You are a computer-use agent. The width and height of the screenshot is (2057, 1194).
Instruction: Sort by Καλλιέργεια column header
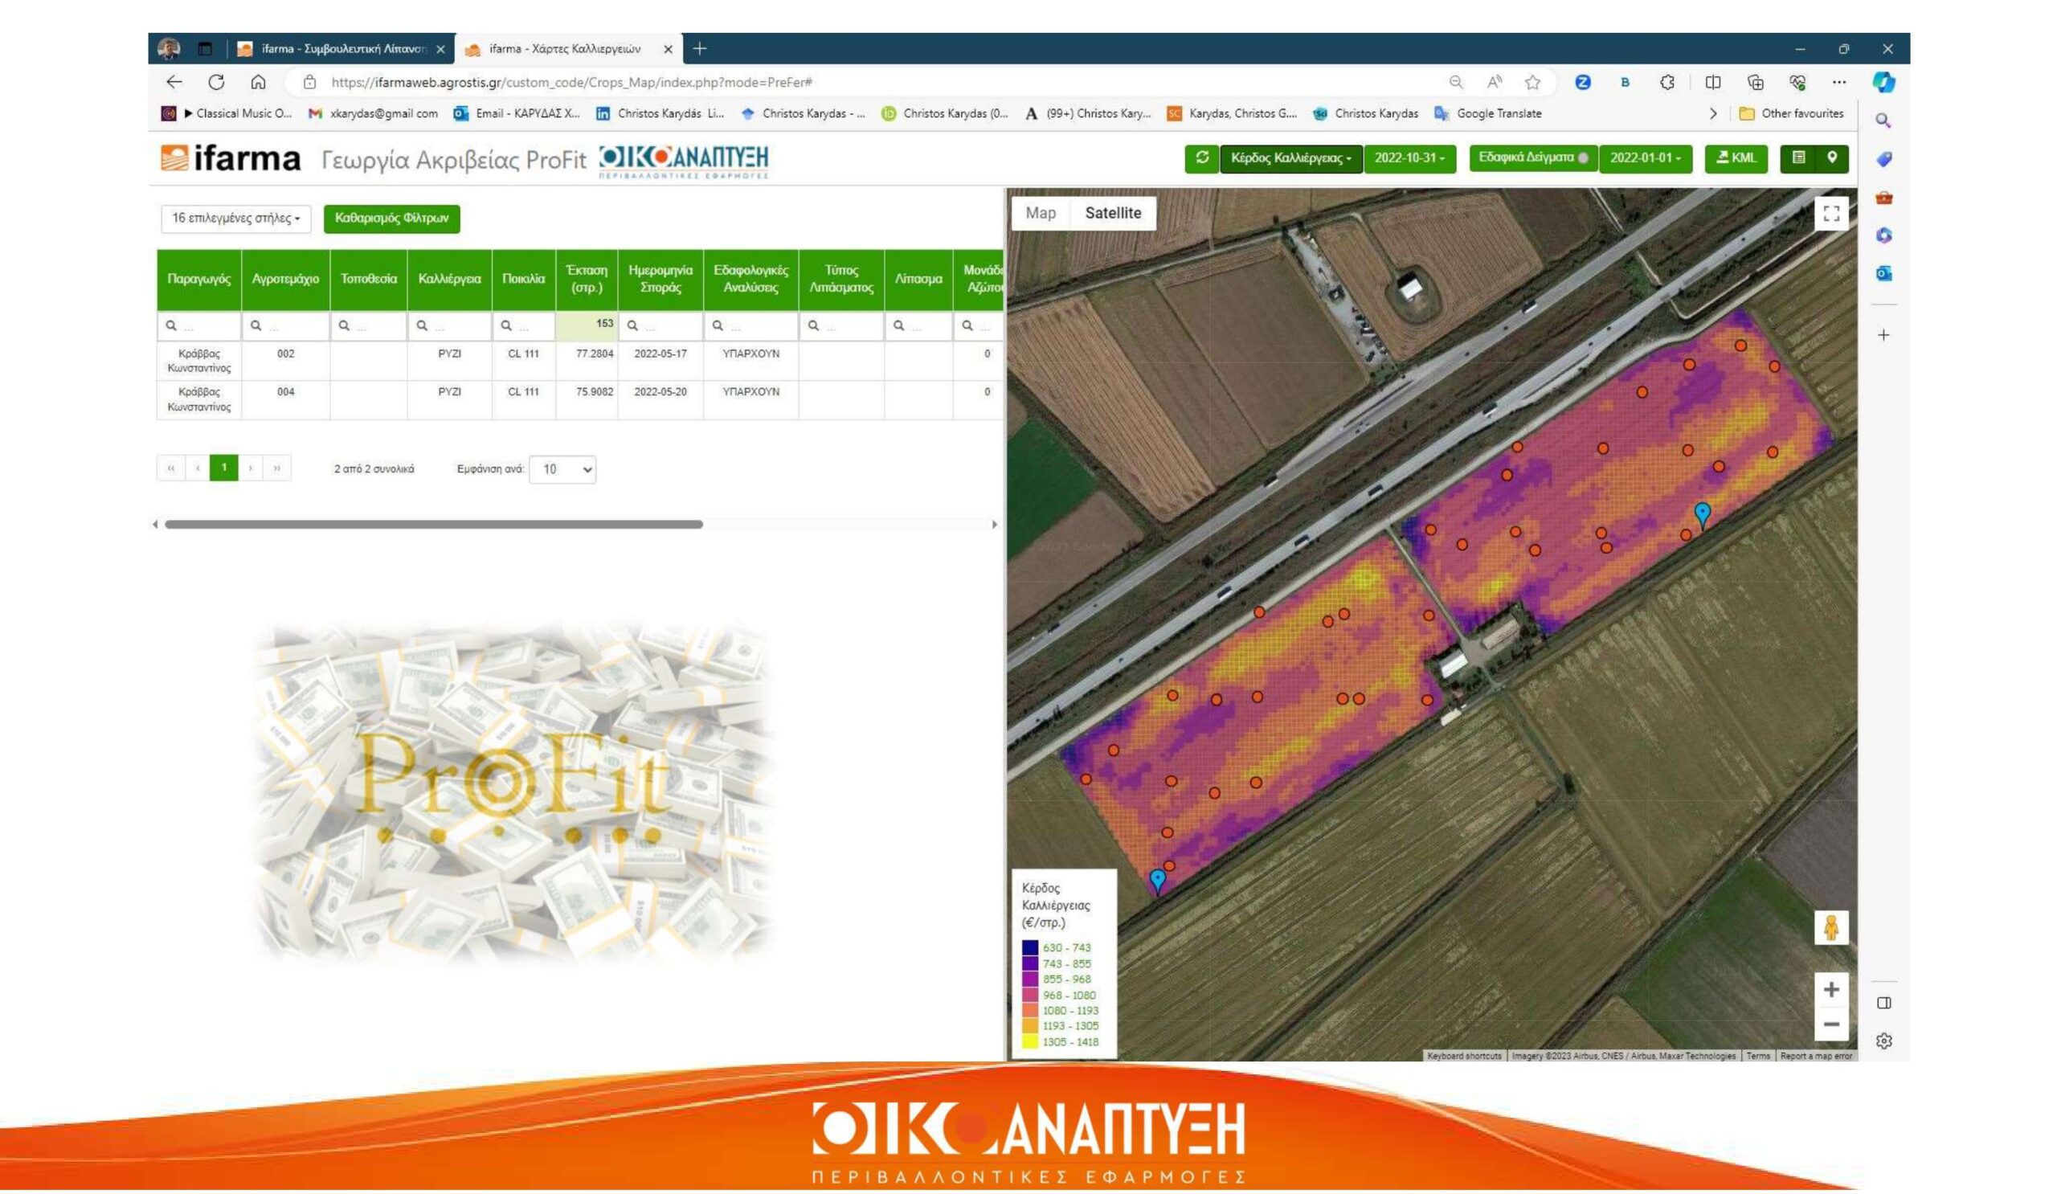[x=449, y=279]
